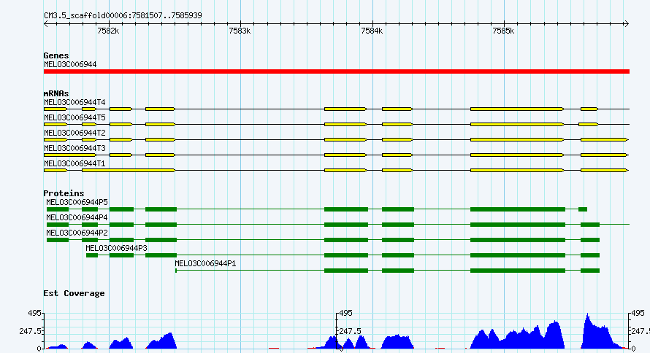The image size is (650, 353).
Task: Click the ruler's left-pointing arrowhead
Action: pos(46,24)
